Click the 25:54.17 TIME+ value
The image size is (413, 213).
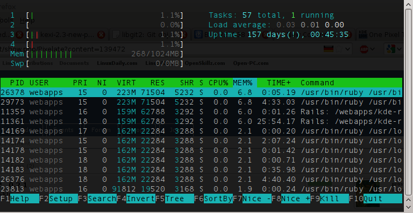(x=276, y=121)
